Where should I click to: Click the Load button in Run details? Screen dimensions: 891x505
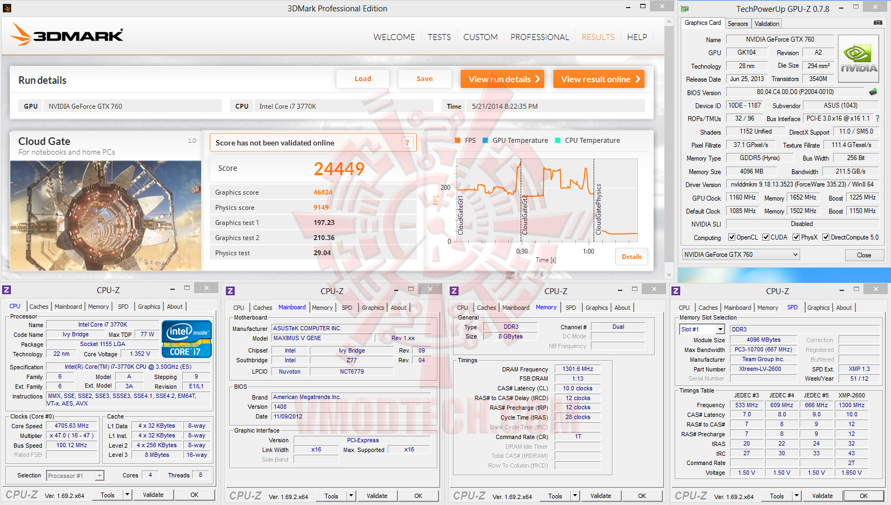[363, 79]
